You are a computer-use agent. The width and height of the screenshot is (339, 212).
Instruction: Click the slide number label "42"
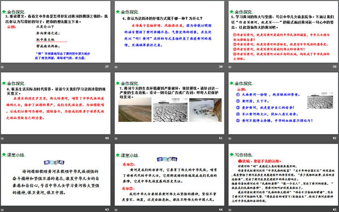pos(335,138)
